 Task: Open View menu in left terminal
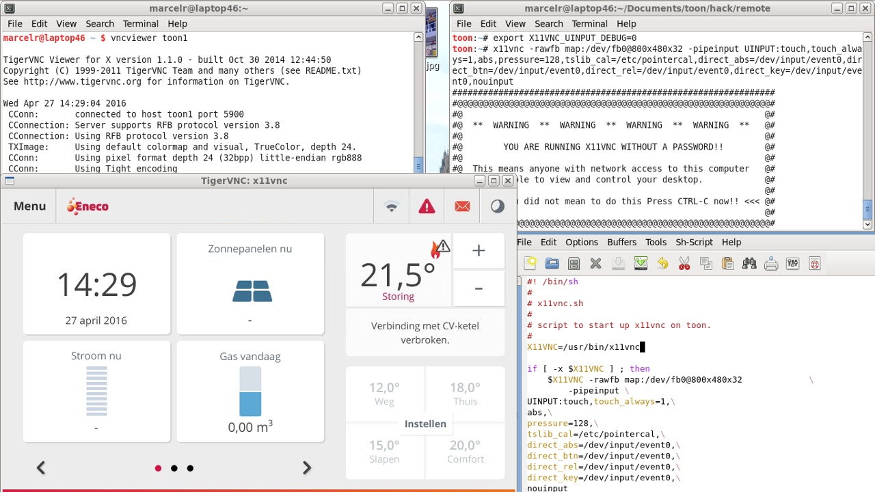point(66,23)
